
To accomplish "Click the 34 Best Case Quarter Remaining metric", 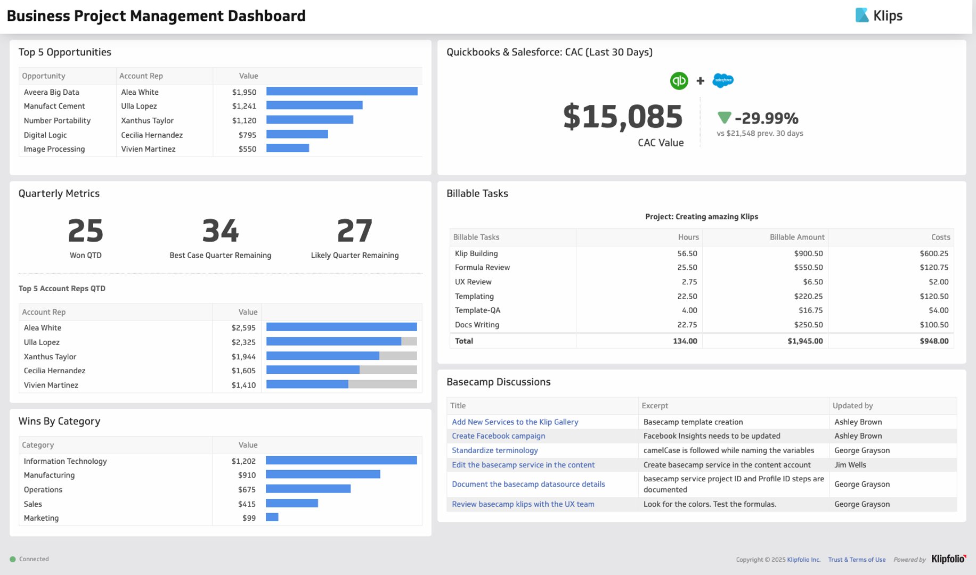I will 221,231.
